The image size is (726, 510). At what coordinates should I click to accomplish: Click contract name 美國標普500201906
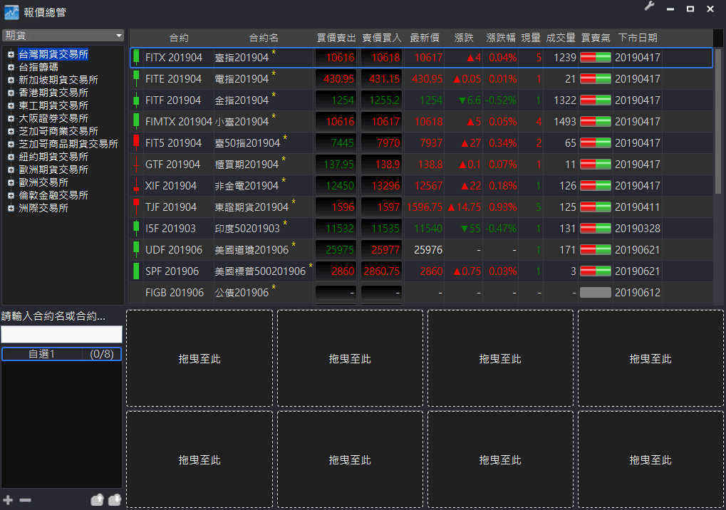260,271
